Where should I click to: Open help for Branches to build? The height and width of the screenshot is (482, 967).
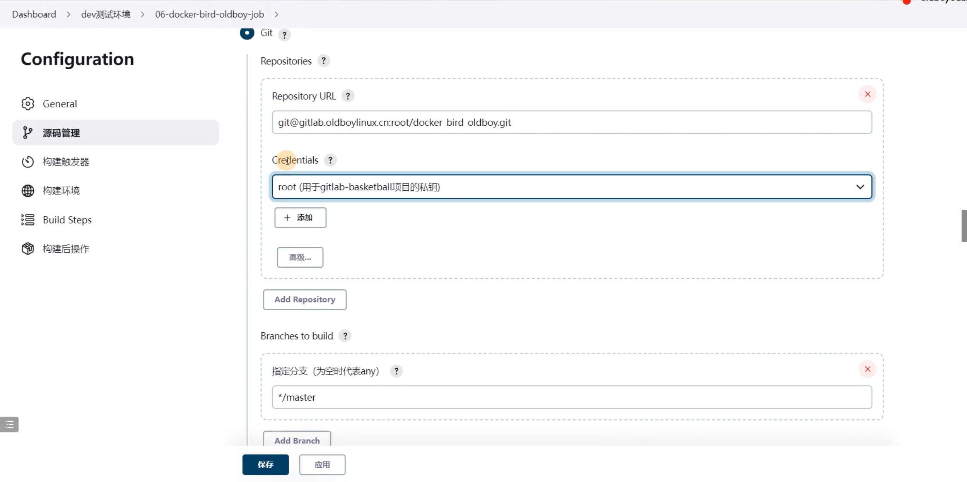(x=345, y=336)
